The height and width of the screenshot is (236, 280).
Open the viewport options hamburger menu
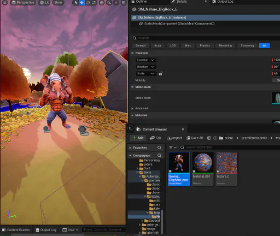[5, 3]
